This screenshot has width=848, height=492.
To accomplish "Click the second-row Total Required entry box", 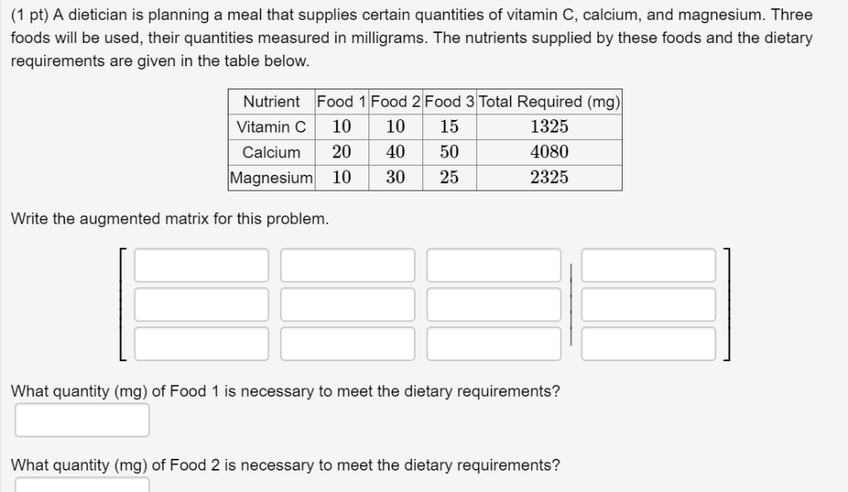I will pyautogui.click(x=648, y=304).
